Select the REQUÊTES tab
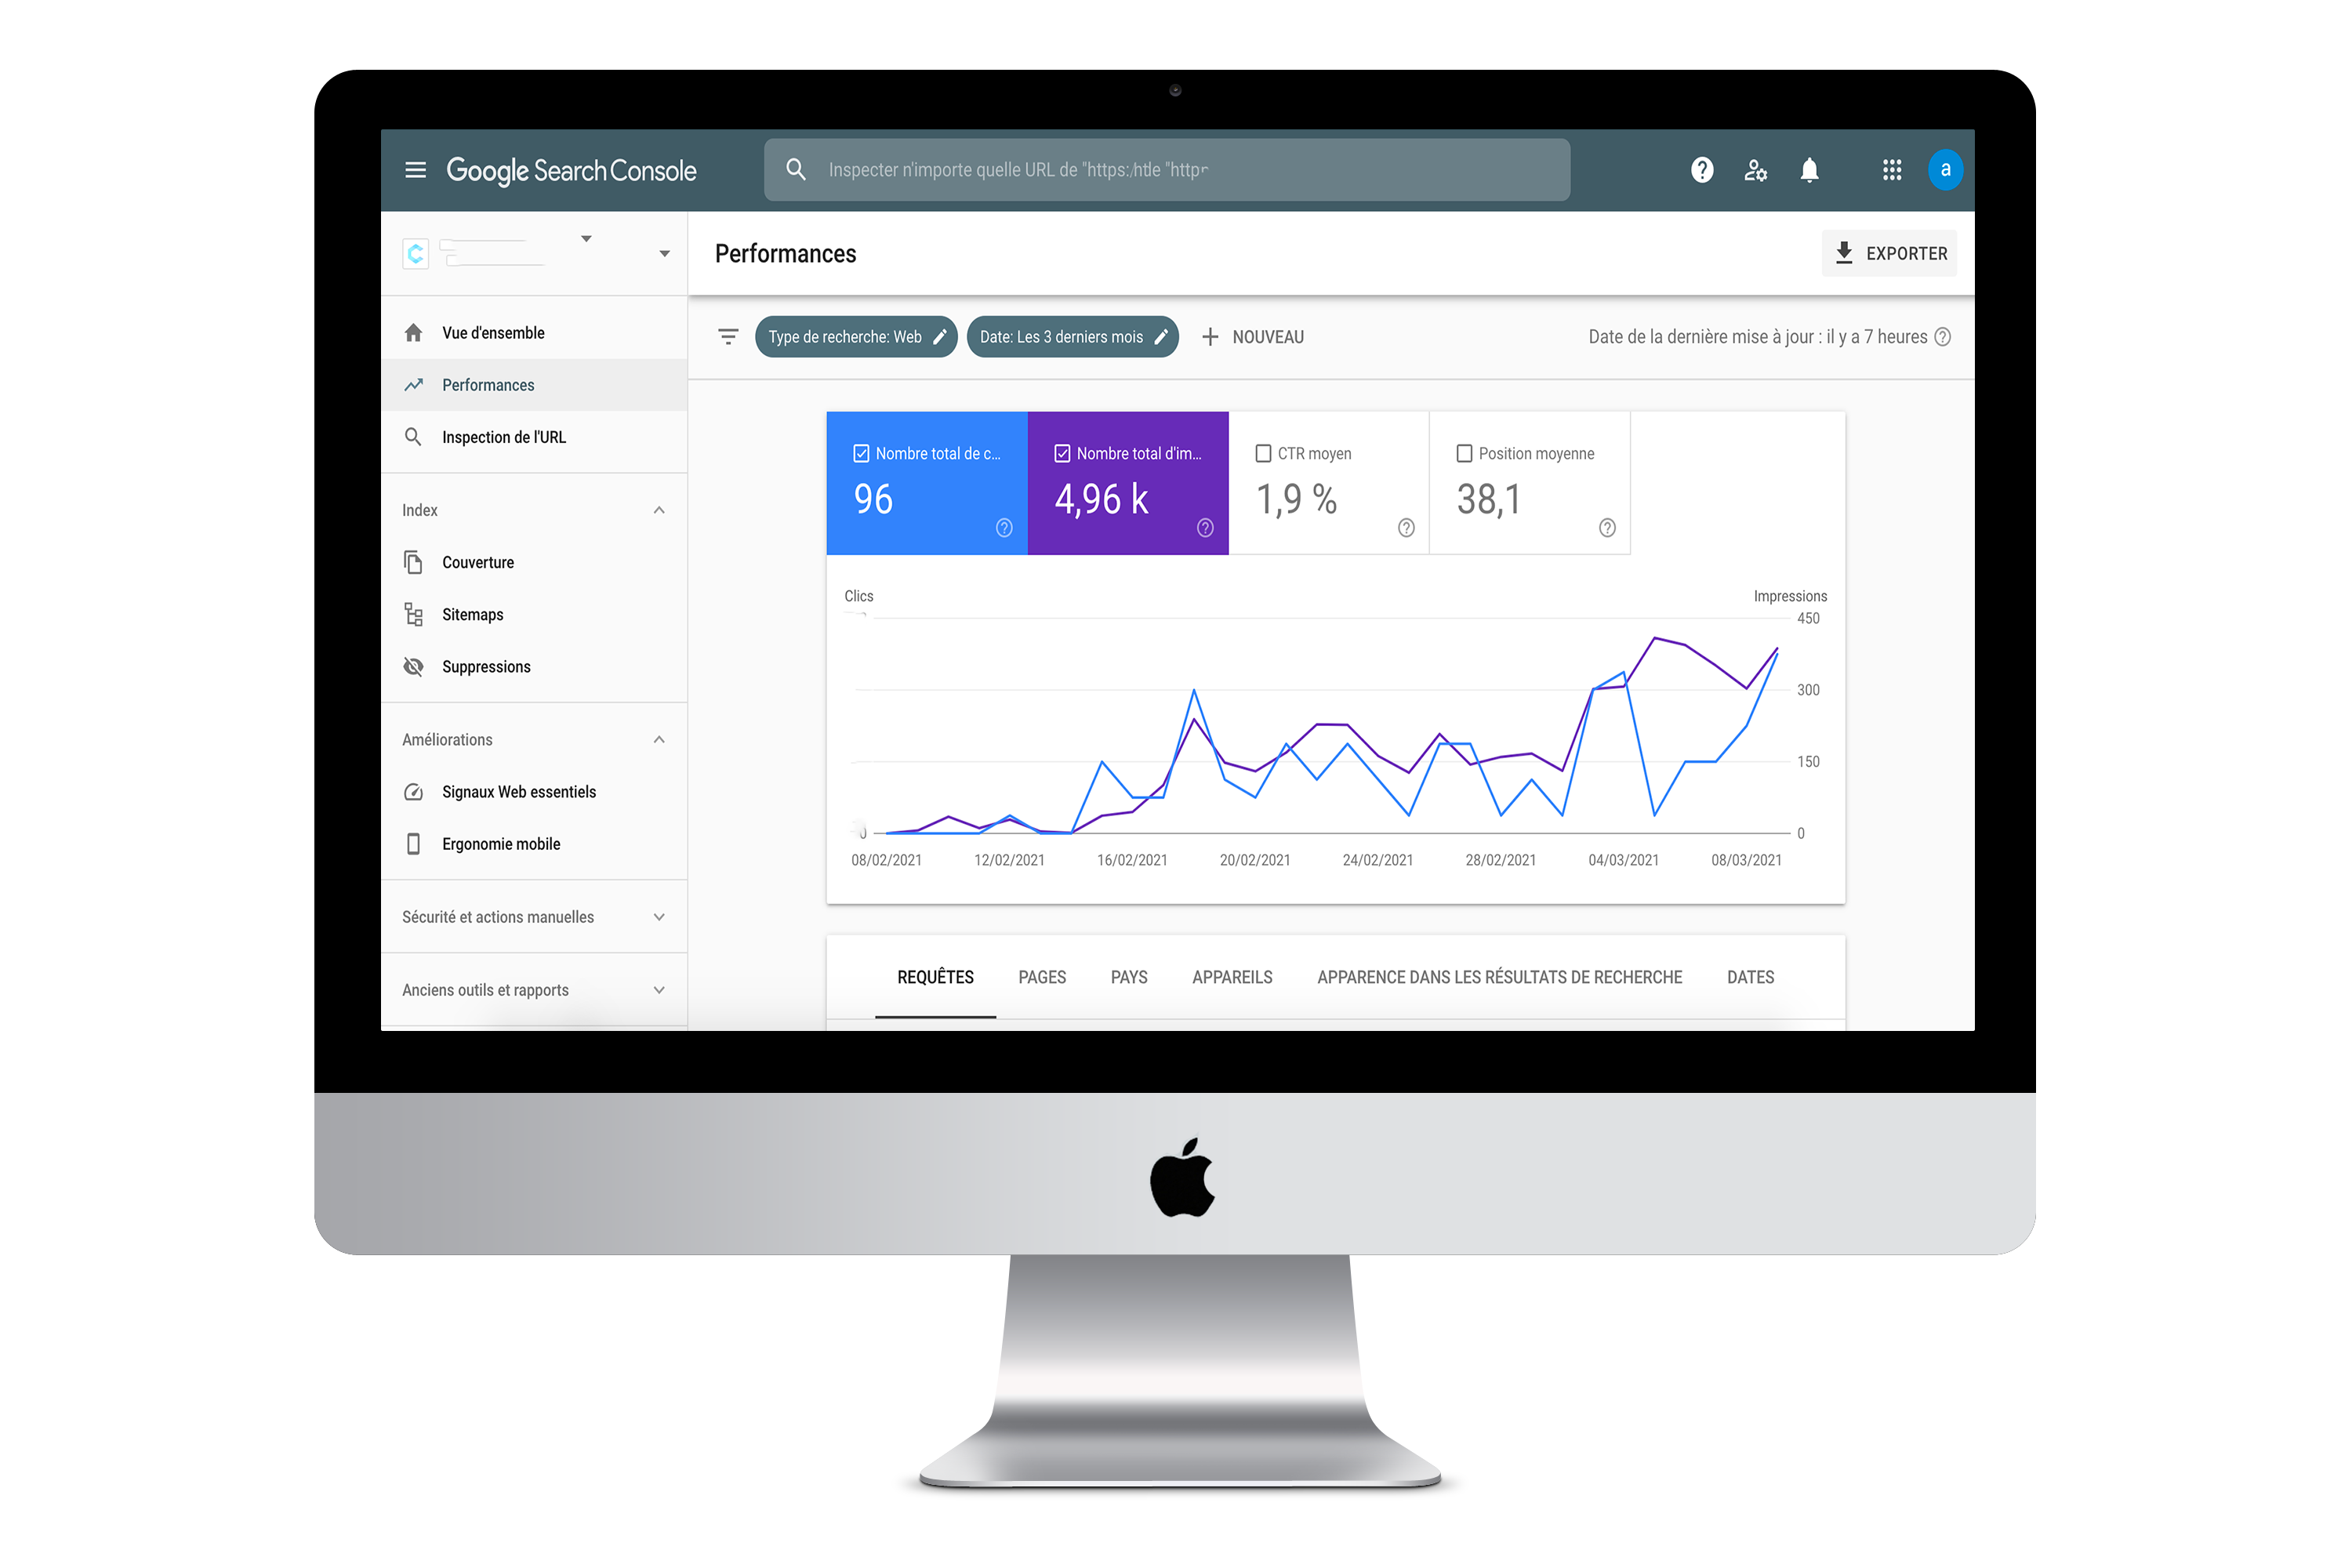 click(x=935, y=977)
